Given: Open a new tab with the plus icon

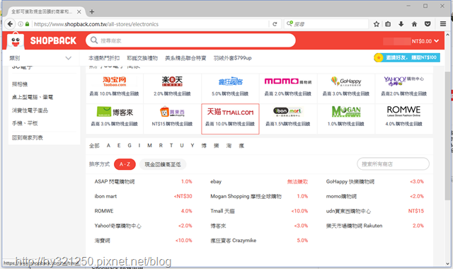Looking at the screenshot, I should (x=92, y=12).
